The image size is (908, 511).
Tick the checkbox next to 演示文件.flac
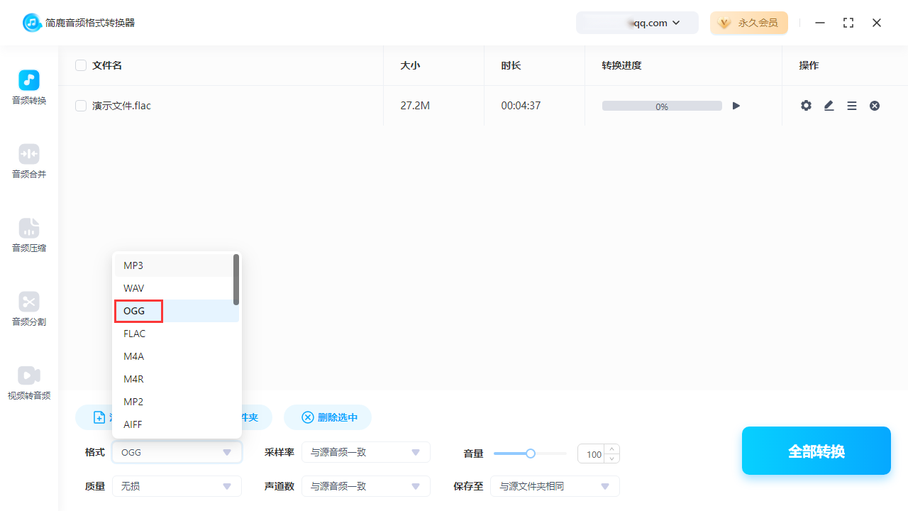click(x=81, y=105)
